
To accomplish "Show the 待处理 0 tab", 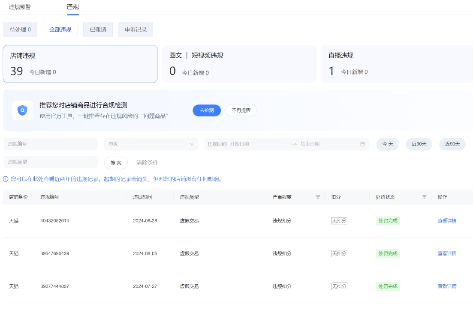I will (x=20, y=30).
